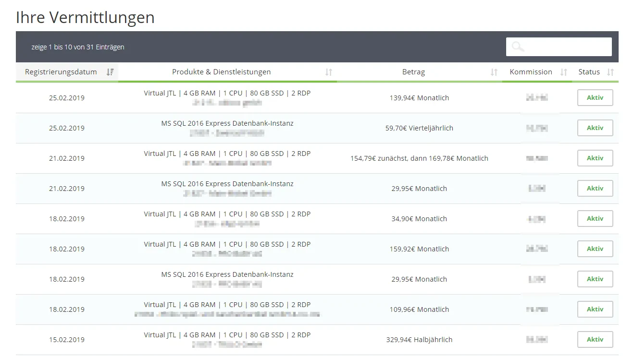Click Aktiv button for 159,92€ Monatlich row

pyautogui.click(x=595, y=249)
